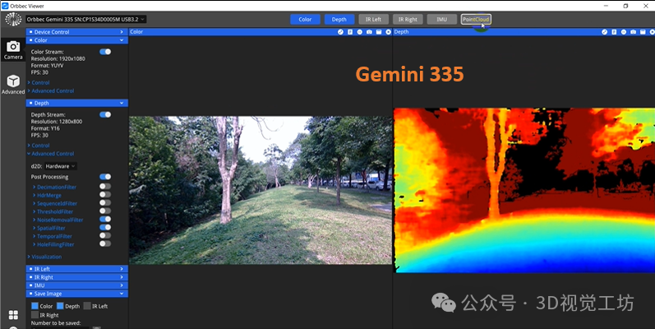Open the Camera sidebar section

[13, 50]
